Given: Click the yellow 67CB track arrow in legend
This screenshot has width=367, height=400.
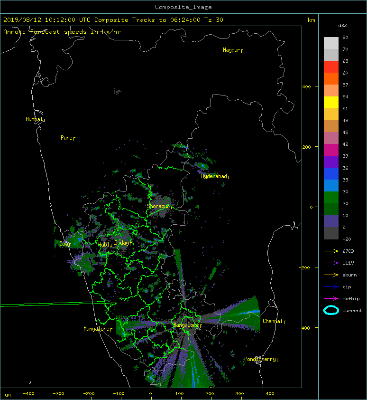Looking at the screenshot, I should pyautogui.click(x=331, y=251).
